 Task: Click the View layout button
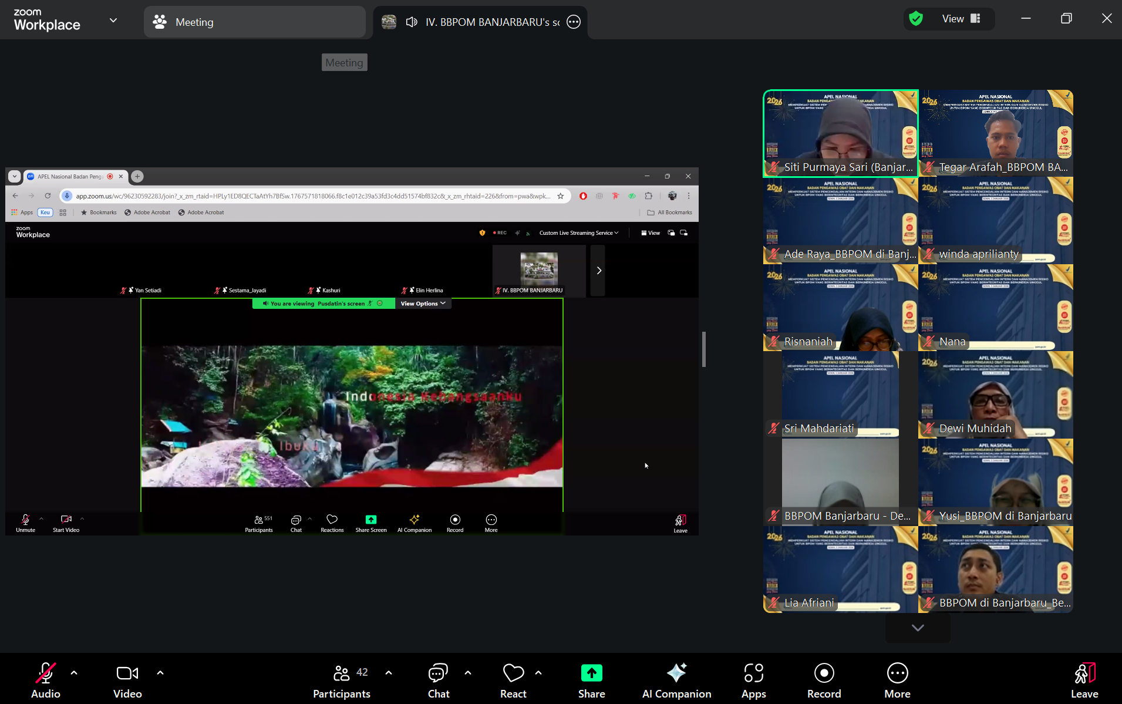[x=961, y=19]
